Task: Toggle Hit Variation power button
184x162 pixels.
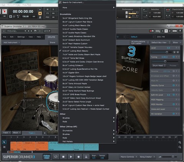Action: tap(174, 114)
